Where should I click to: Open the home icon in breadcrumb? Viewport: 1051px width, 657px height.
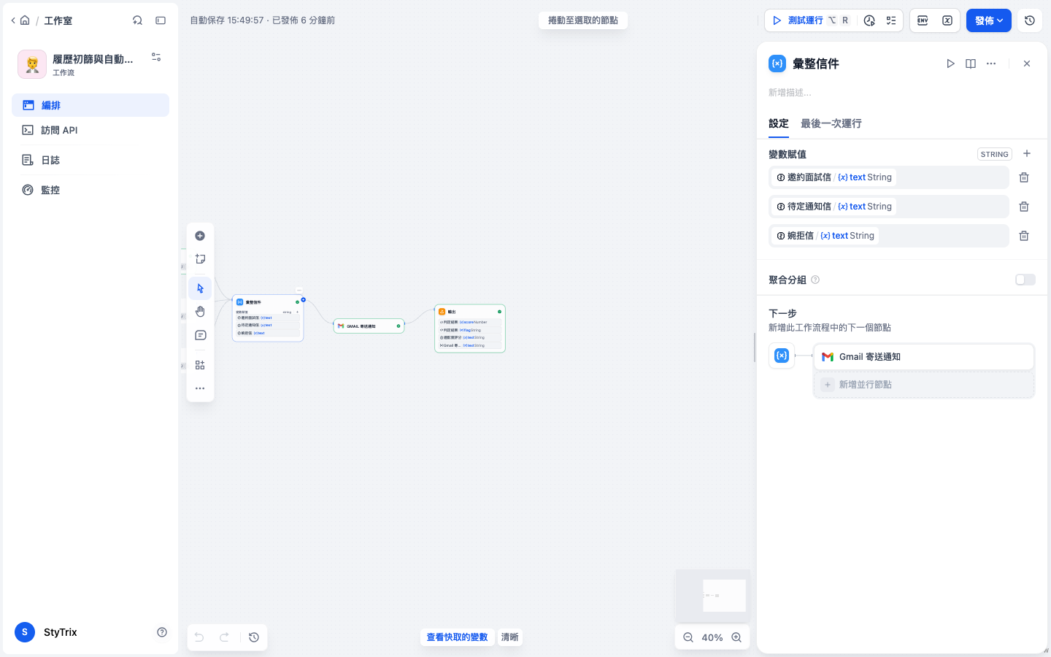(25, 20)
